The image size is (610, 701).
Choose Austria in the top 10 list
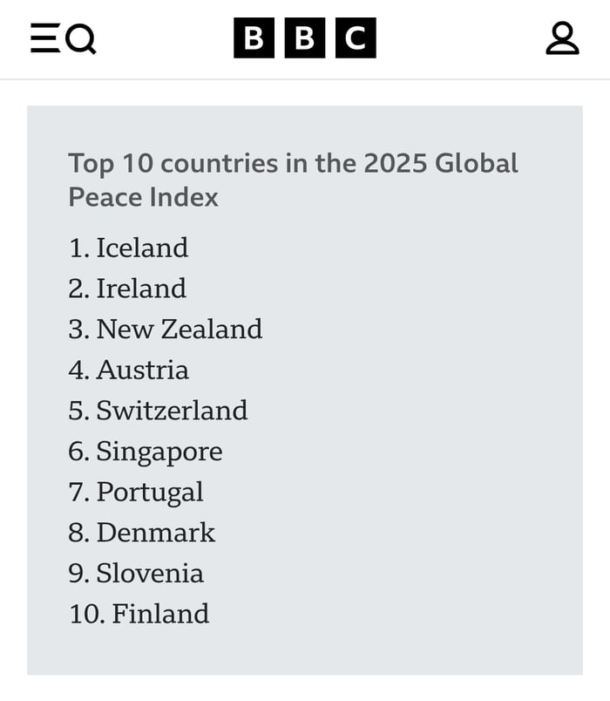(x=142, y=370)
